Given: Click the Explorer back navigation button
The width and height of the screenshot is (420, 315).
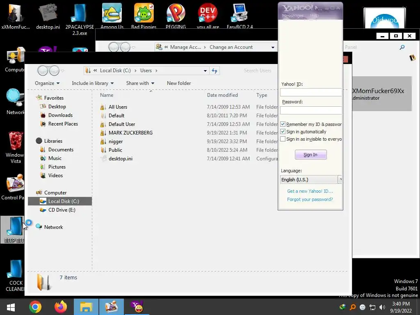Looking at the screenshot, I should [43, 71].
